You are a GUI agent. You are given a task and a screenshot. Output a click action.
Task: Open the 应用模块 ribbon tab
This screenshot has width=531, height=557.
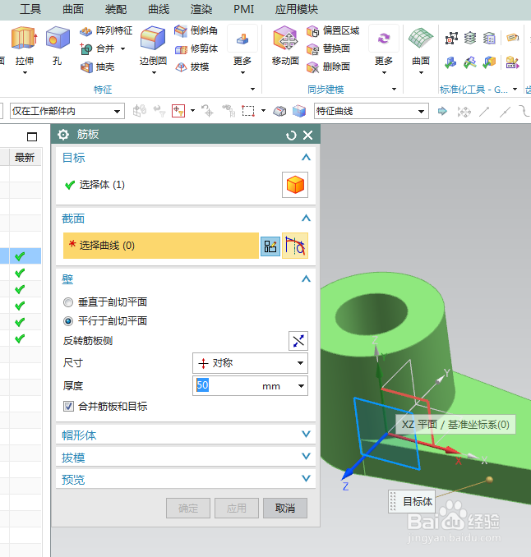[x=297, y=9]
